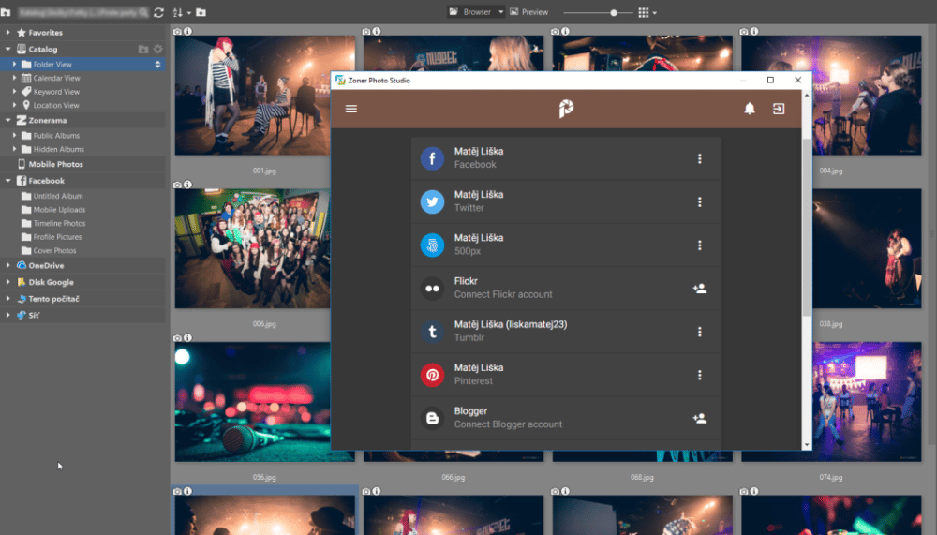Screen dimensions: 937x535
Task: Open the hamburger menu in Zoner Photo Studio dialog
Action: click(350, 109)
